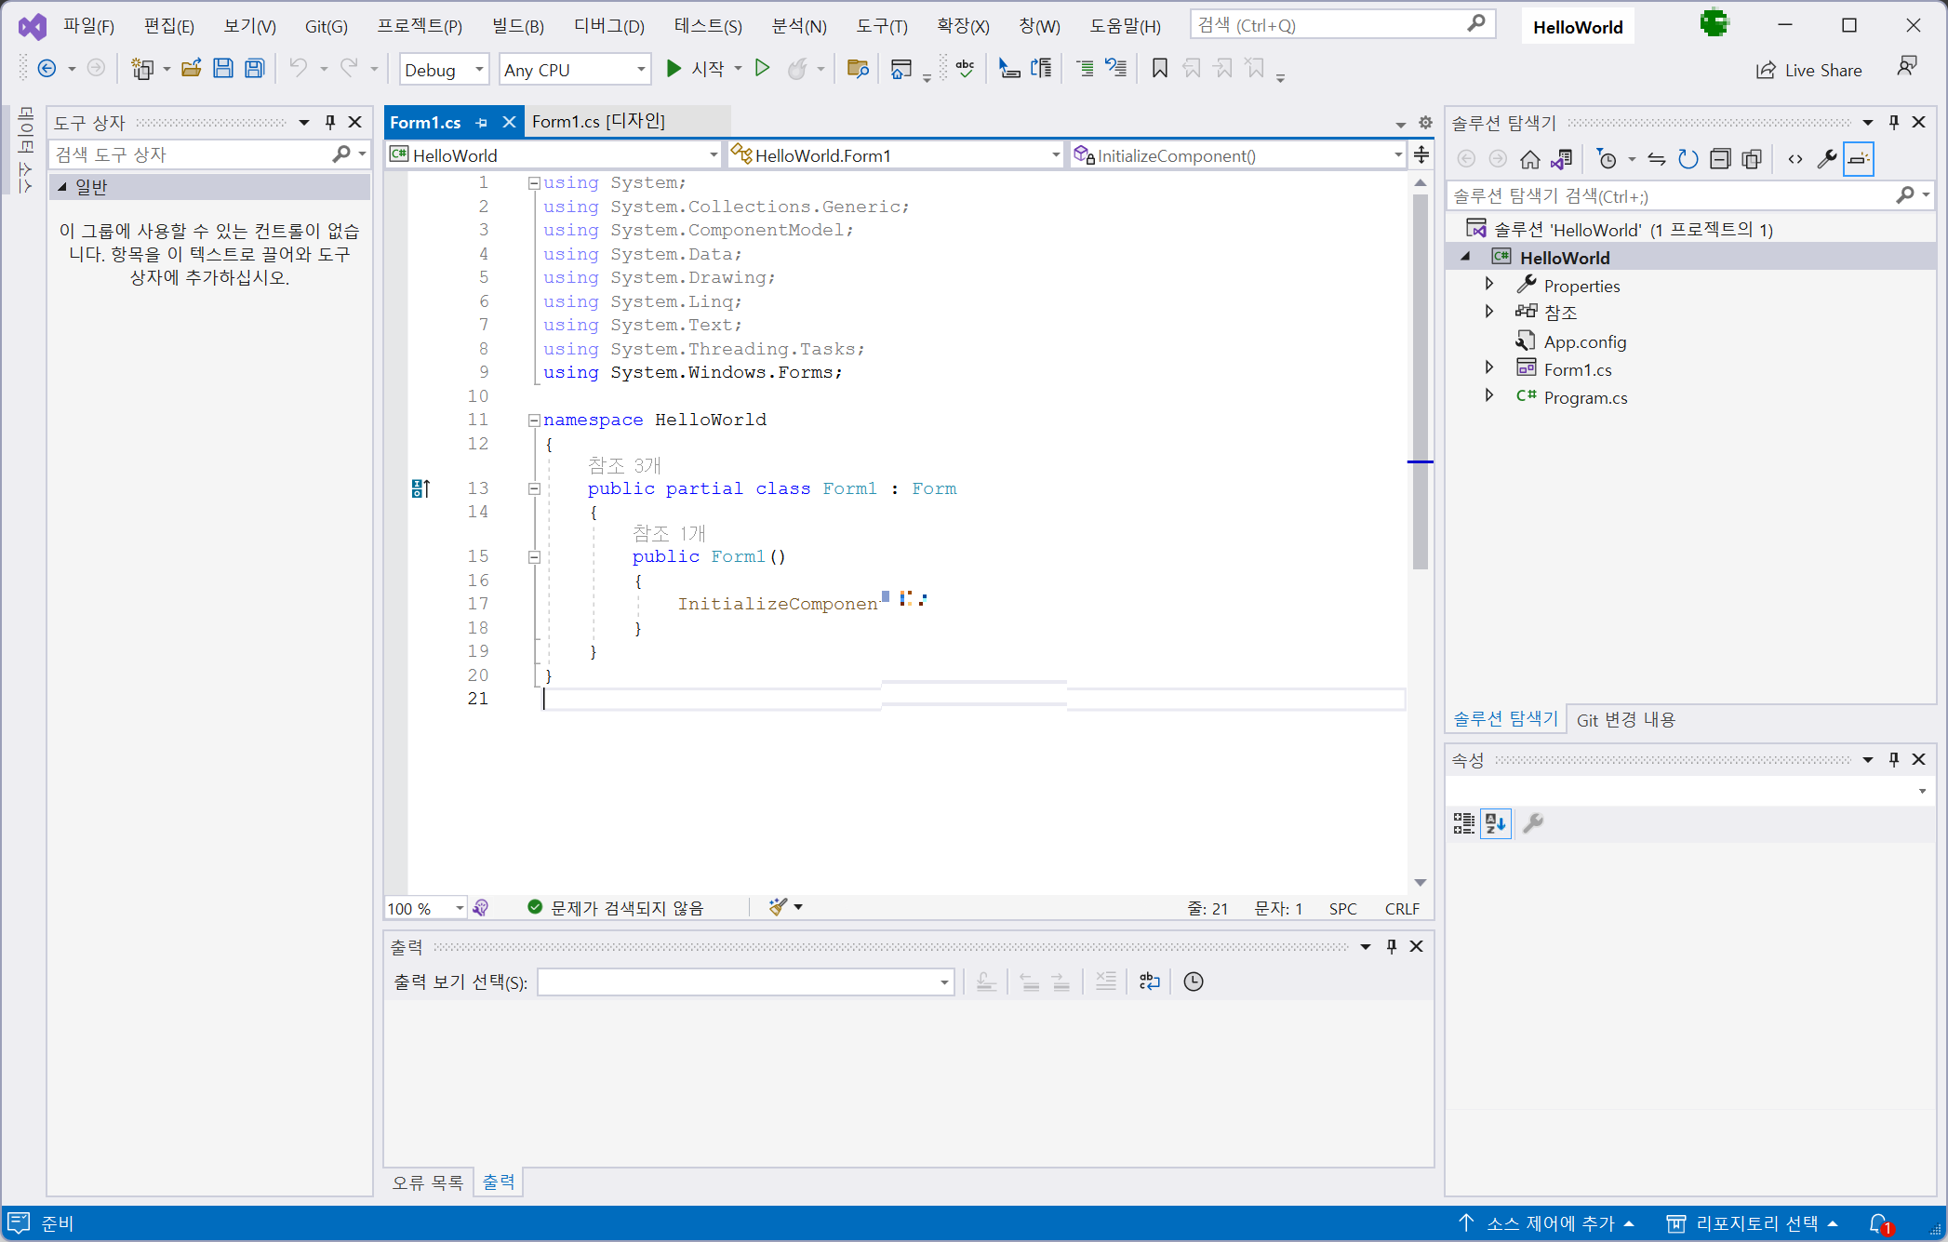Click the refresh icon in Solution Explorer
The height and width of the screenshot is (1242, 1948).
(1688, 159)
